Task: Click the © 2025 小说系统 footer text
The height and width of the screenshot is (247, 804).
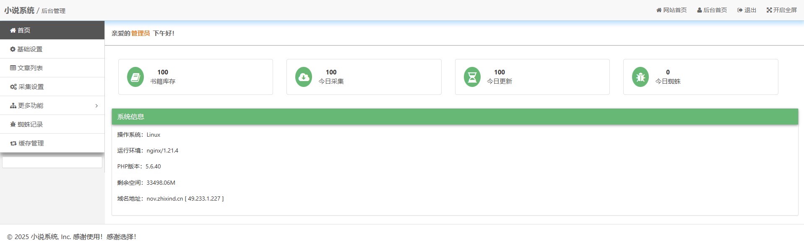Action: tap(71, 237)
